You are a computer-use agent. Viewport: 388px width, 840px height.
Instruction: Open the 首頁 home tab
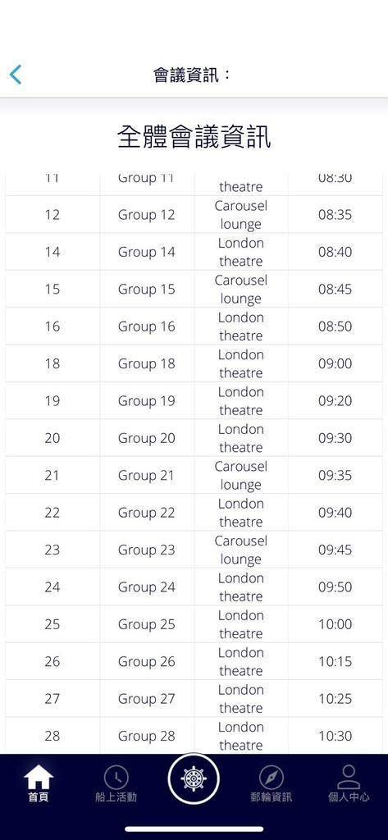tap(39, 783)
